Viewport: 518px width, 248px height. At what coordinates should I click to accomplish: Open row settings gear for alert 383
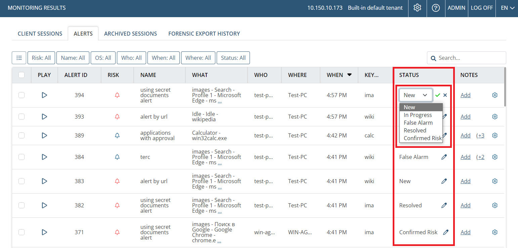click(x=494, y=181)
